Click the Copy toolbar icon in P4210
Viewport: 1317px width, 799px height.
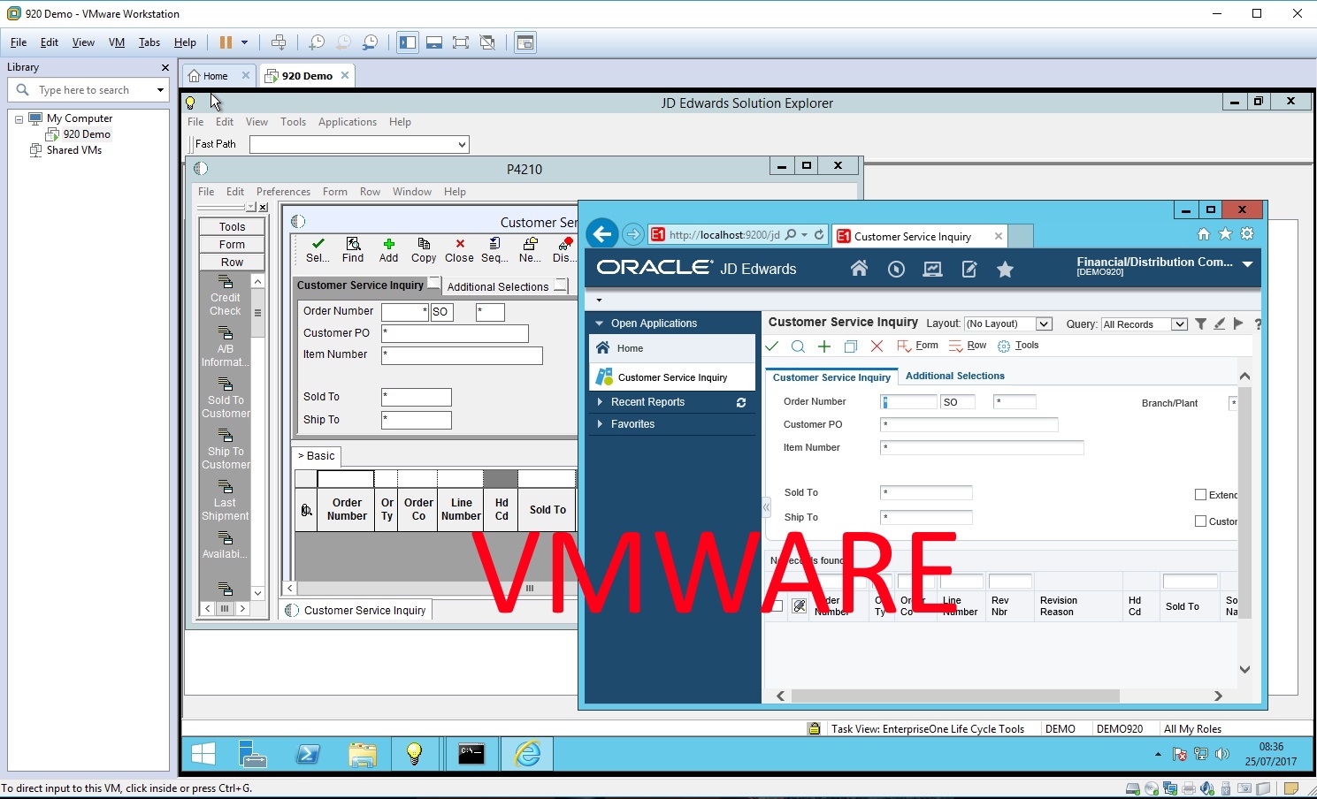point(424,249)
